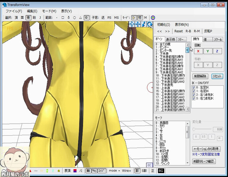Click the collapse panel double-arrow button
Viewport: 228px width, 177px height.
click(149, 165)
